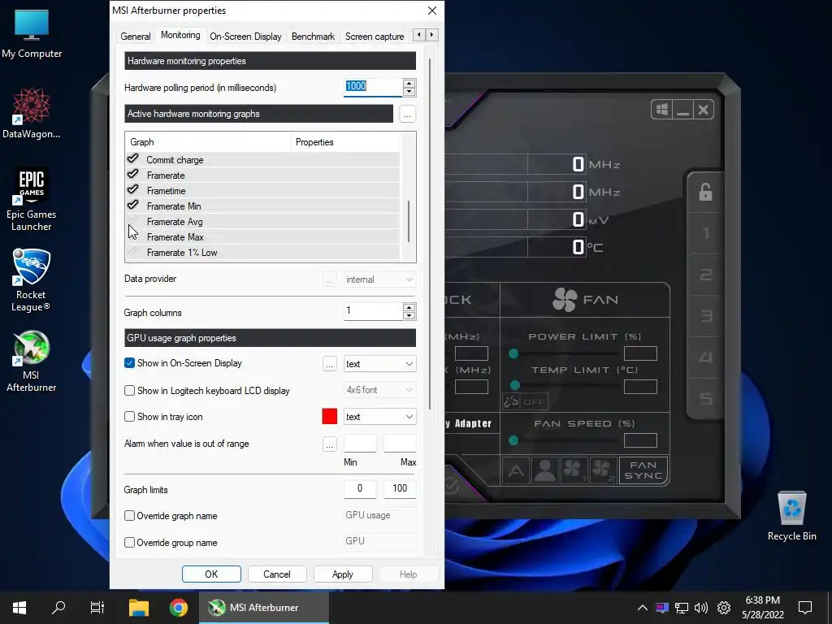
Task: Select Afterburner profile slot 1
Action: tap(706, 233)
